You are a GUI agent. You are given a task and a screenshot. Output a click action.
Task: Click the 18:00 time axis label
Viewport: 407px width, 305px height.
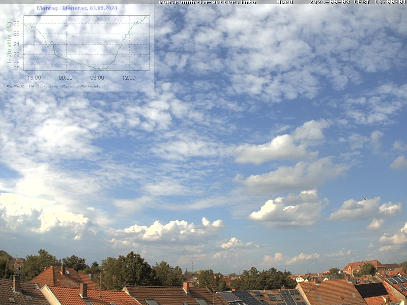pos(34,78)
